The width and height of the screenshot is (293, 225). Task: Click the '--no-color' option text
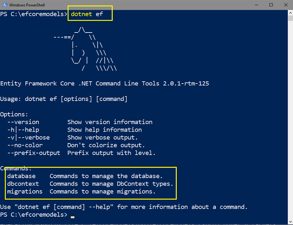(x=25, y=145)
